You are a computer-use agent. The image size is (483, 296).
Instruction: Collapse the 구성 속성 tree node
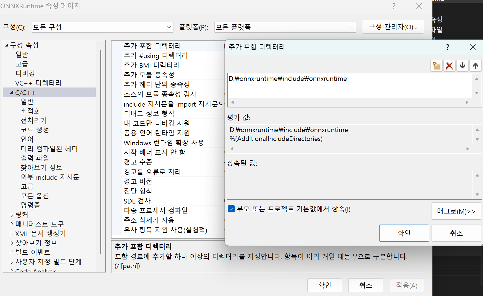pos(7,45)
